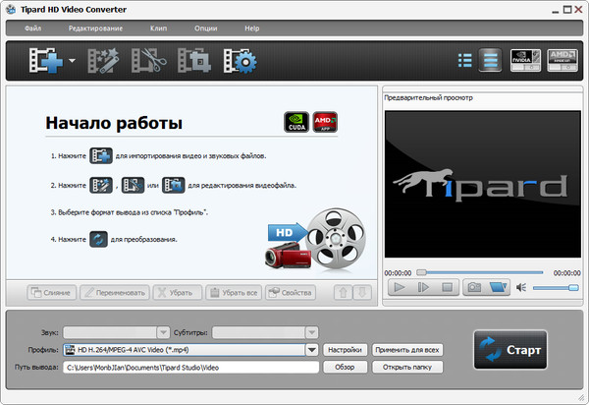589x405 pixels.
Task: Click the Обзор browse button
Action: pos(345,367)
